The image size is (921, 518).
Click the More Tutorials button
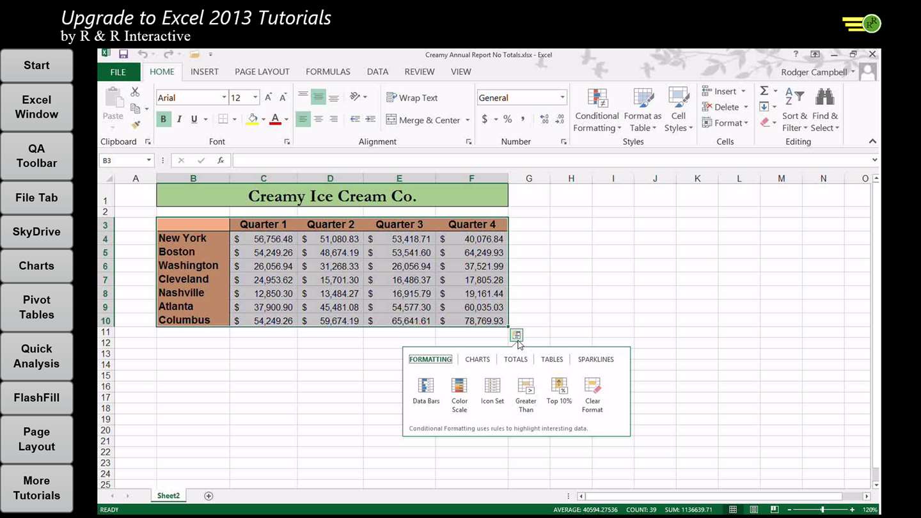36,488
